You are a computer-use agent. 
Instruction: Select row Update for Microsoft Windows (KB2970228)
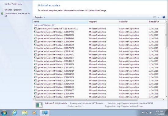[x=99, y=80]
